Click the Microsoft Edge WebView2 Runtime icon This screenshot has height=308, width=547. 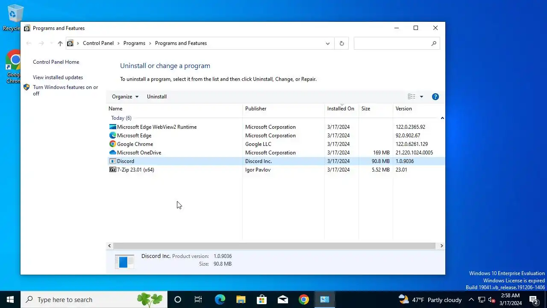(113, 127)
